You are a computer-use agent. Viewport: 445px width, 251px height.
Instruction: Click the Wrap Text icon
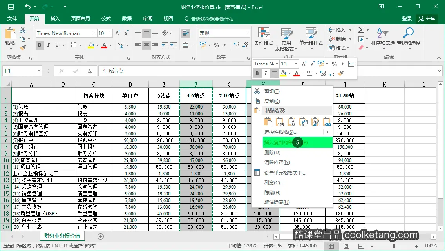(186, 33)
